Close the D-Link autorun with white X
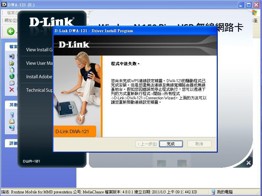 [249, 162]
